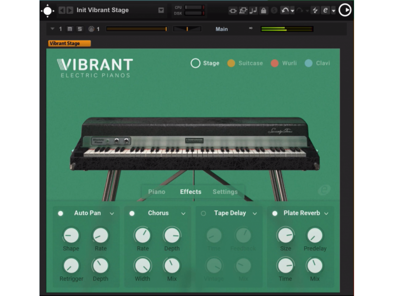
Task: Click the redo arrow icon
Action: coord(299,10)
